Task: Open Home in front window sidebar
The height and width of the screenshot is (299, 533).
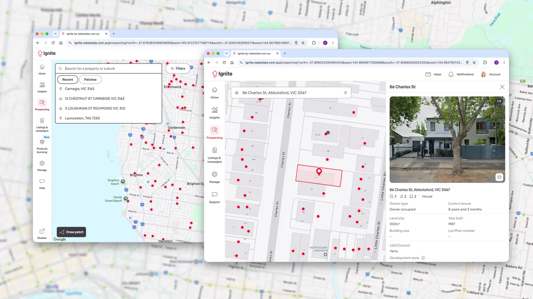Action: 215,93
